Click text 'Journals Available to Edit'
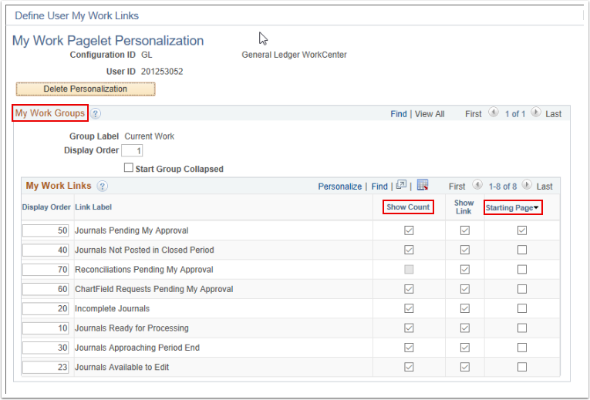 click(x=122, y=368)
